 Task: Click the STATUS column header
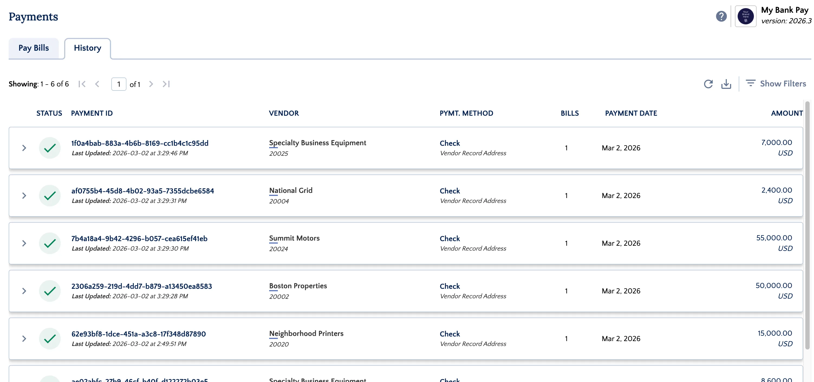[49, 113]
